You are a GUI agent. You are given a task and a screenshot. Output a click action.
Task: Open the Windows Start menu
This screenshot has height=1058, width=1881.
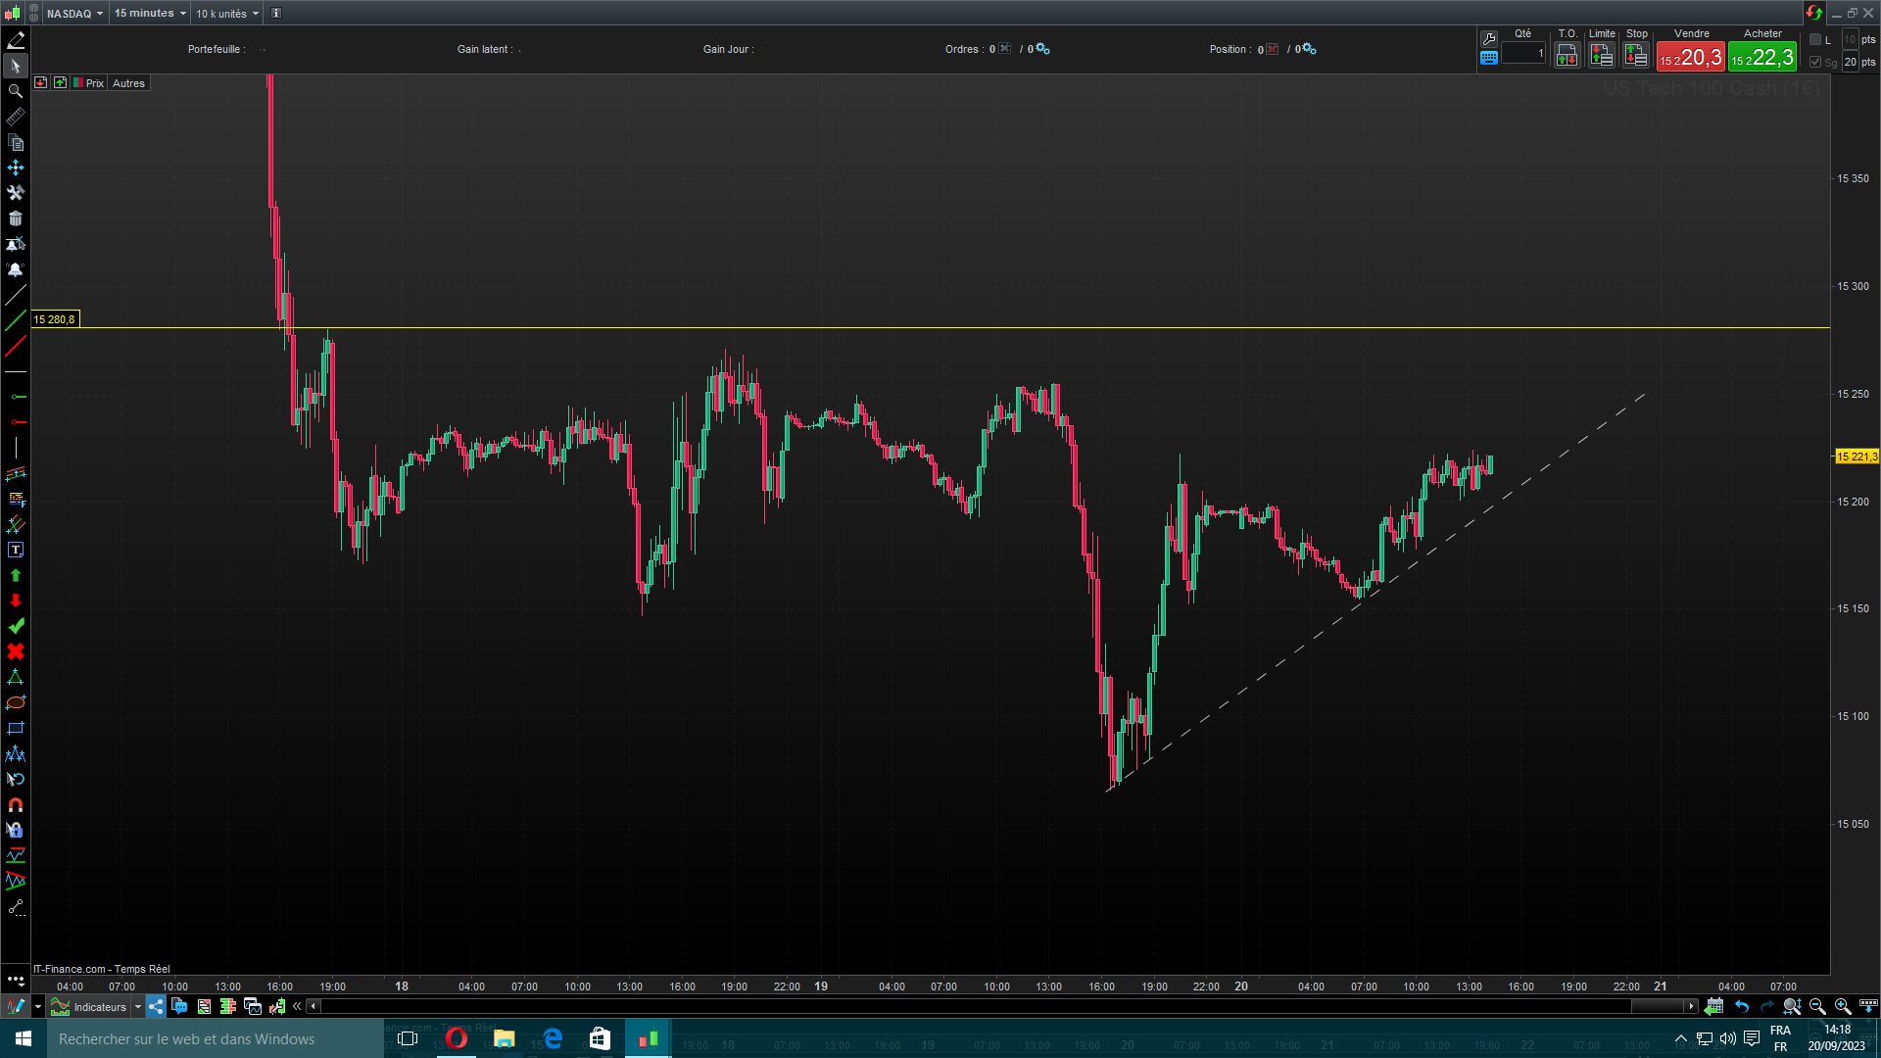24,1038
